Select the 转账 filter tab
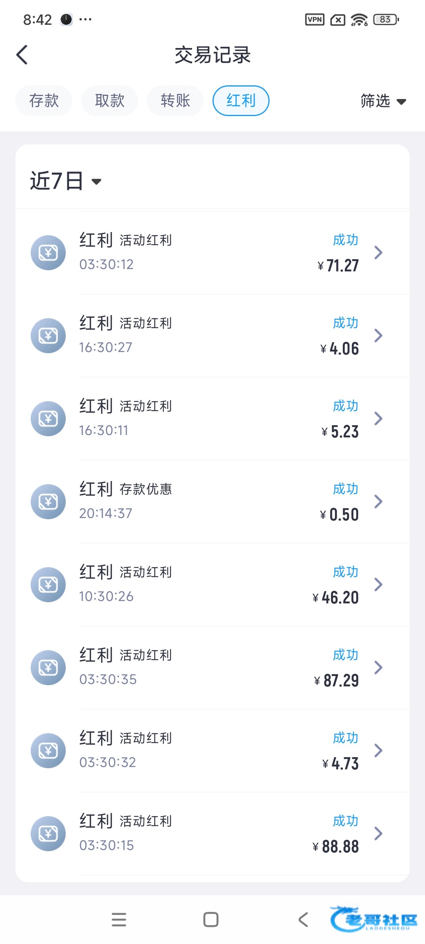 click(x=175, y=101)
